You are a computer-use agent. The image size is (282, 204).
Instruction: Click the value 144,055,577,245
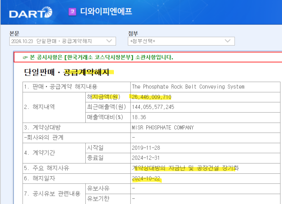[153, 107]
